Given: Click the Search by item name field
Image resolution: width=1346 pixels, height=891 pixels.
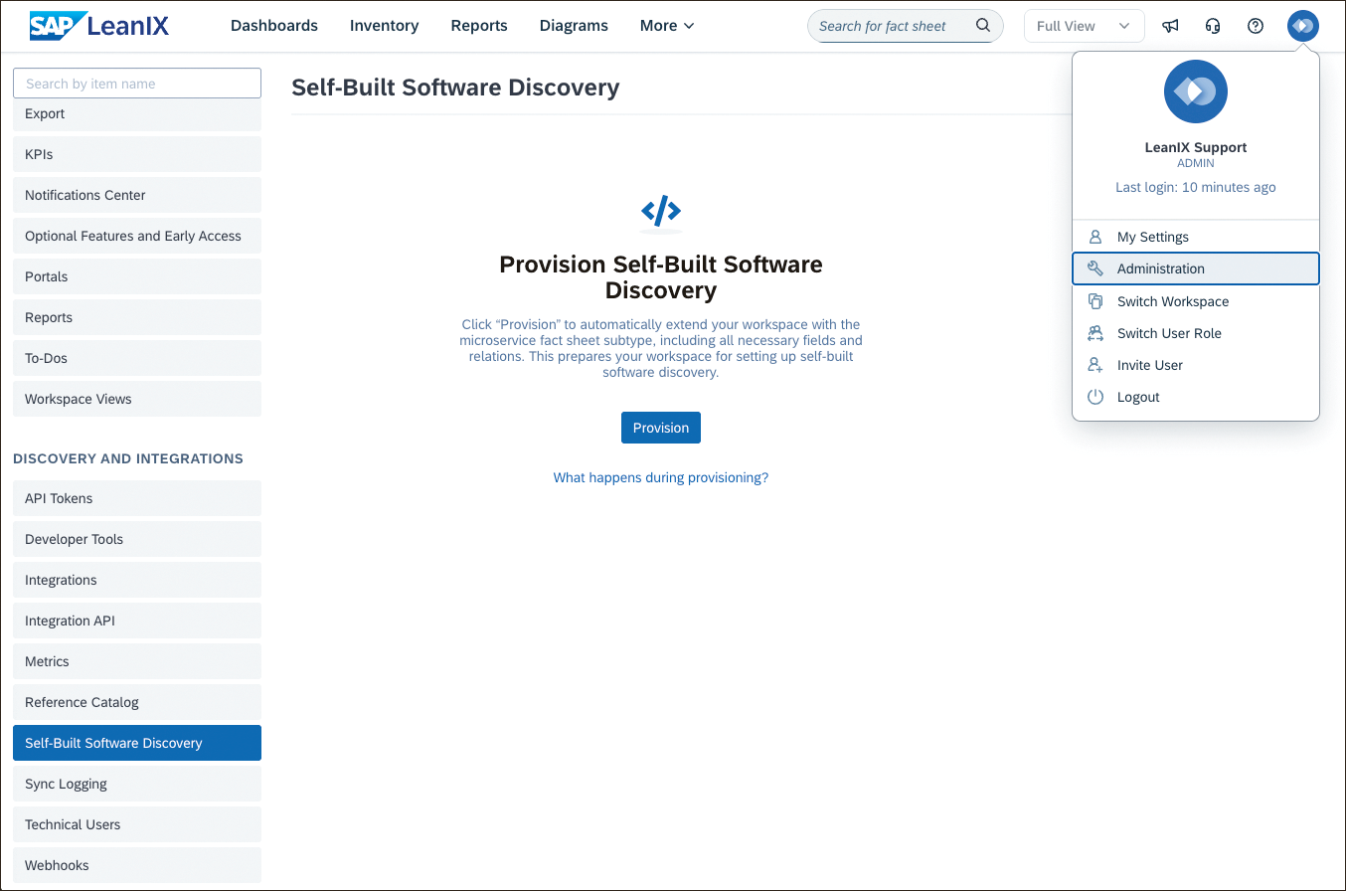Looking at the screenshot, I should tap(137, 84).
